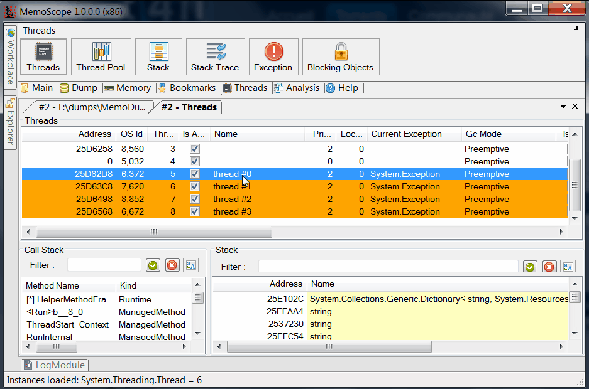Screen dimensions: 589x389
Task: Toggle Is Alive checkbox for address 25D6258
Action: click(195, 149)
